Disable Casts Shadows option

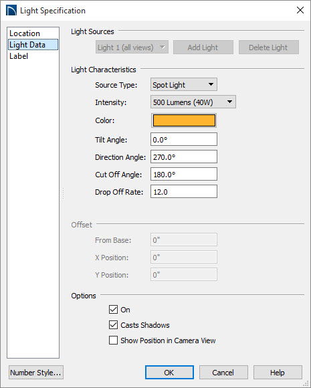113,324
